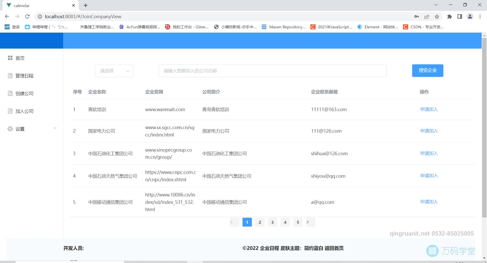Screen dimensions: 487x263
Task: Click the 管理日程 document icon
Action: [10, 76]
